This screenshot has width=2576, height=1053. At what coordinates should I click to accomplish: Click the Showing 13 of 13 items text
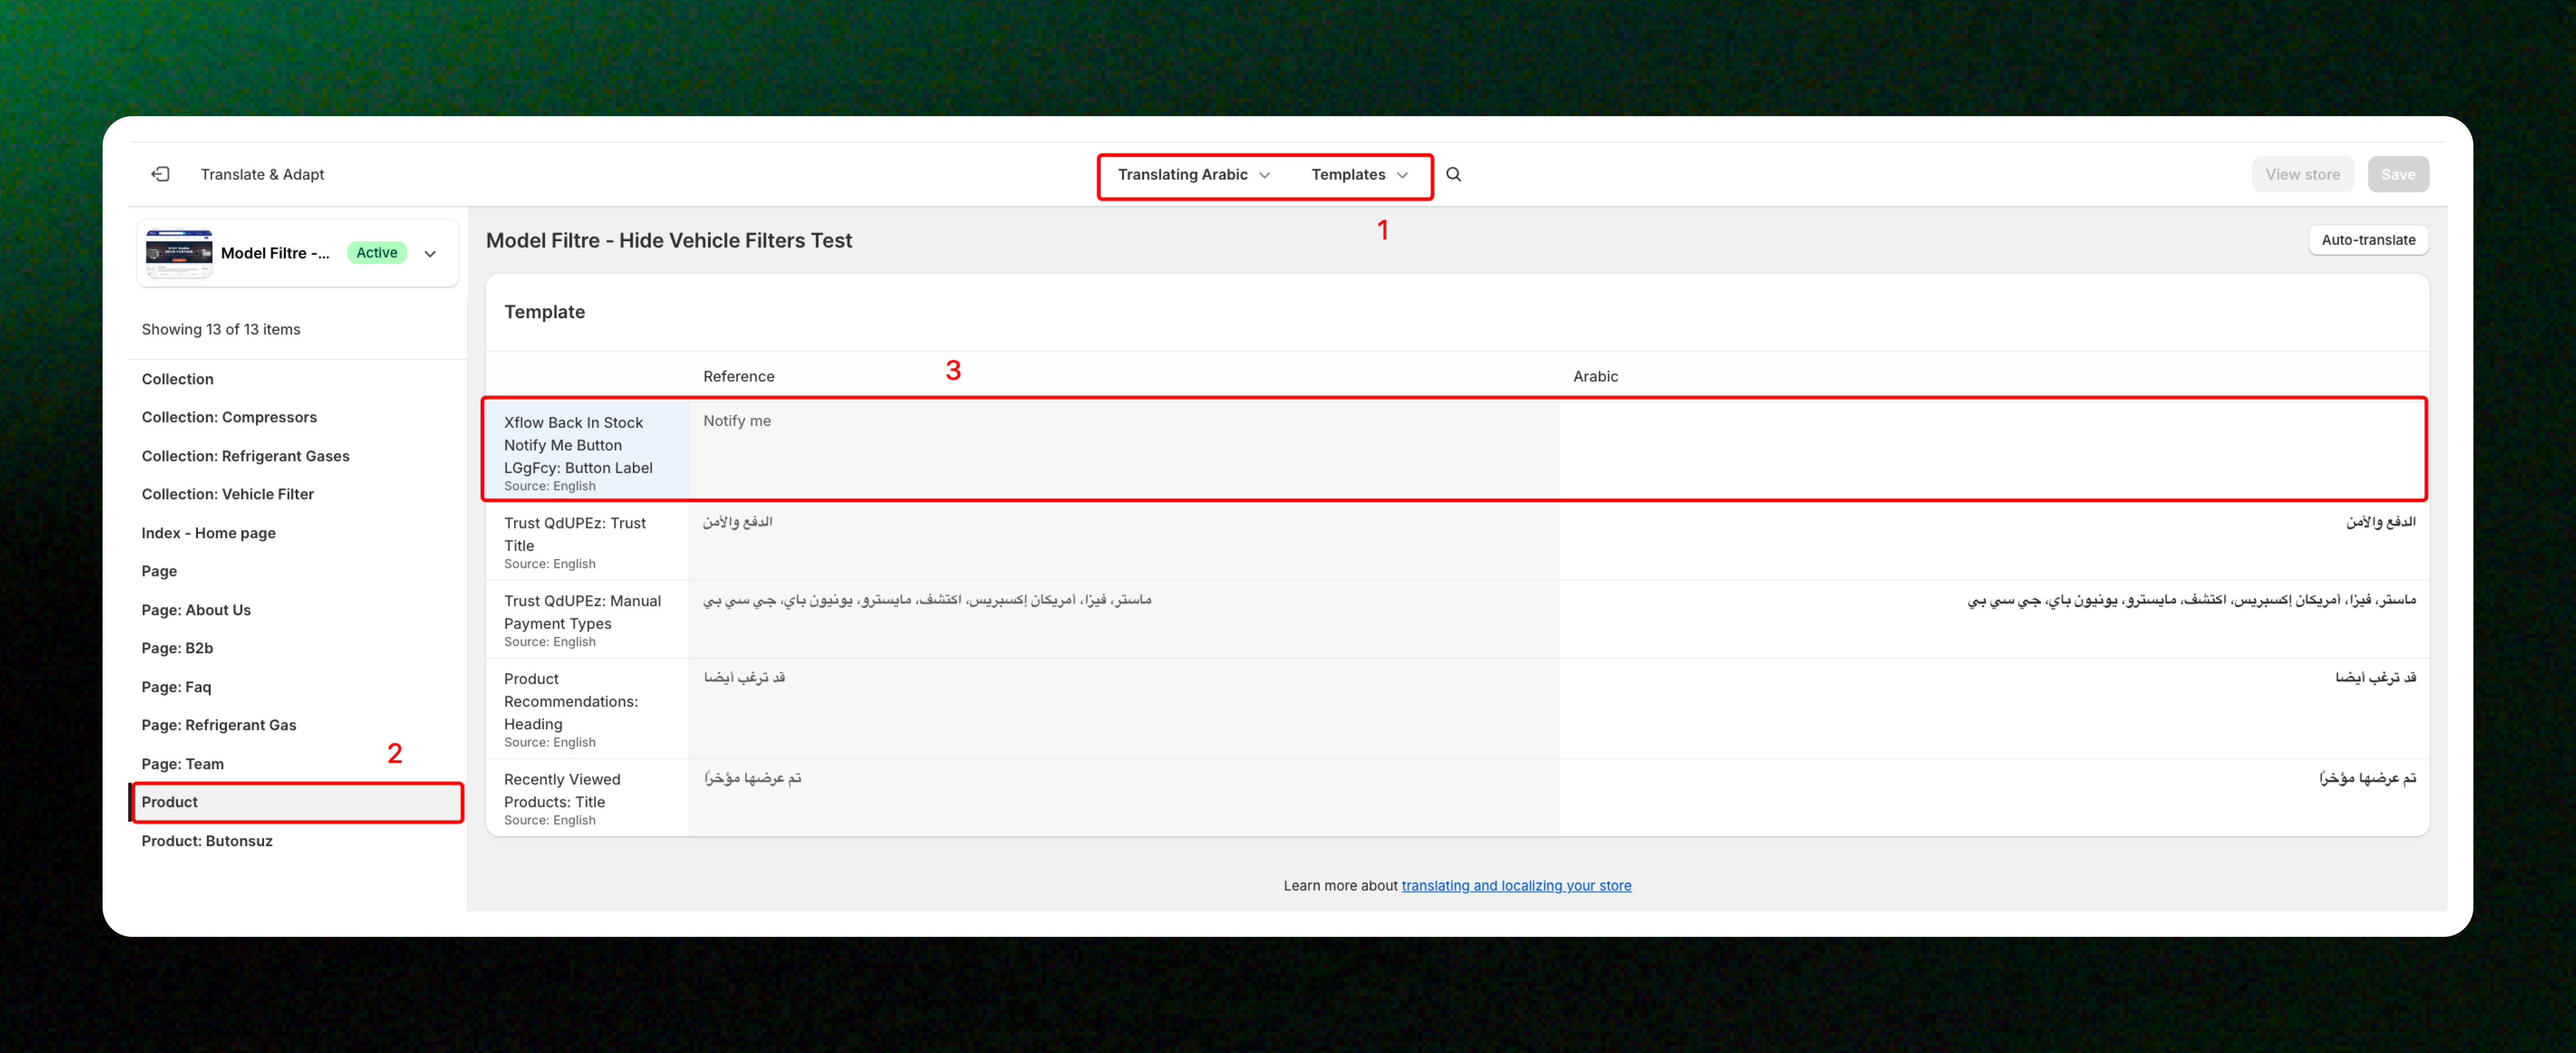[221, 330]
